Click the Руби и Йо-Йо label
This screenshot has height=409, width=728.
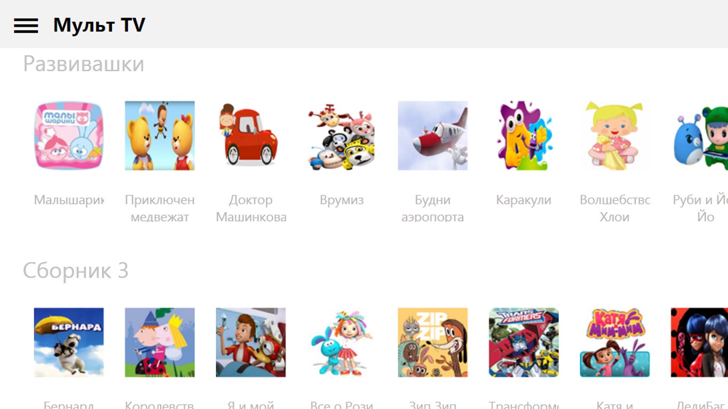coord(700,208)
